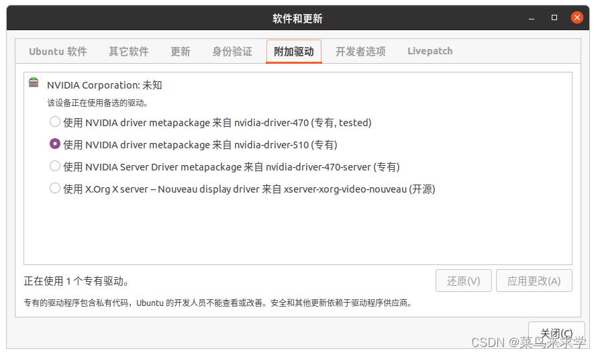This screenshot has width=596, height=355.
Task: Open the Livepatch tab
Action: click(430, 51)
